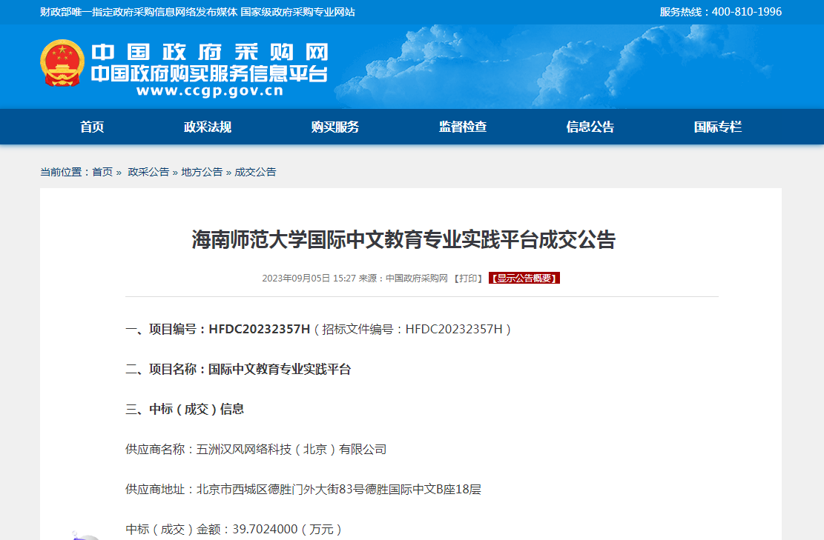Click the www.ccgp.gov.cn URL text
The image size is (824, 540).
(210, 91)
